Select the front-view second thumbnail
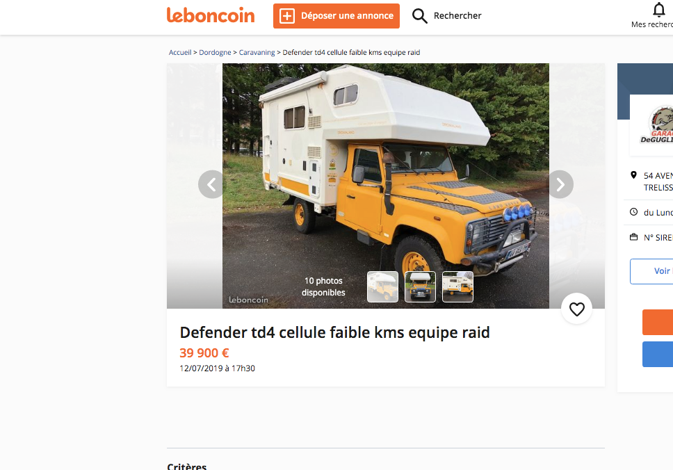This screenshot has width=673, height=470. coord(420,286)
